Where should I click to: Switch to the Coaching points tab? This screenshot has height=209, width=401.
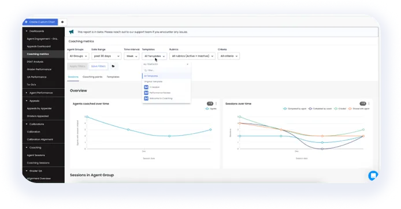tap(92, 77)
